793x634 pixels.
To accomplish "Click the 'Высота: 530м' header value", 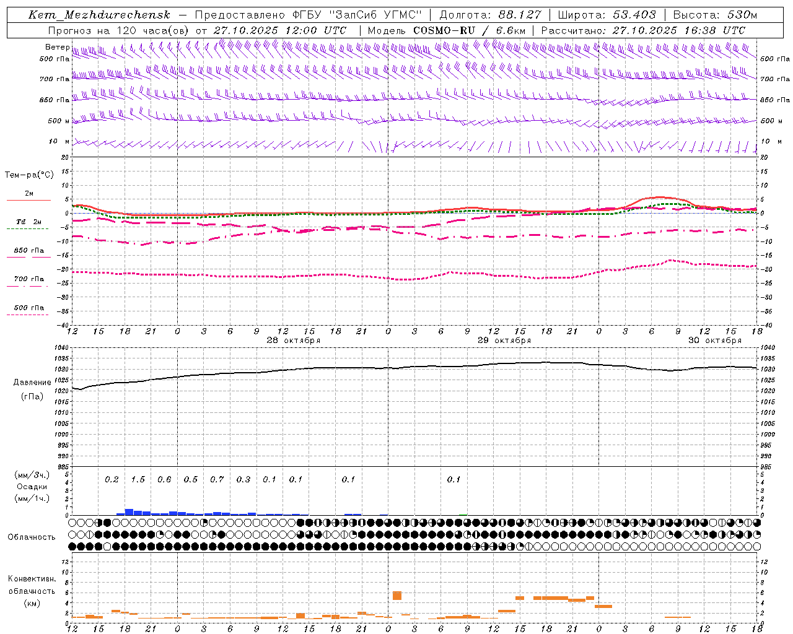I will [x=715, y=15].
